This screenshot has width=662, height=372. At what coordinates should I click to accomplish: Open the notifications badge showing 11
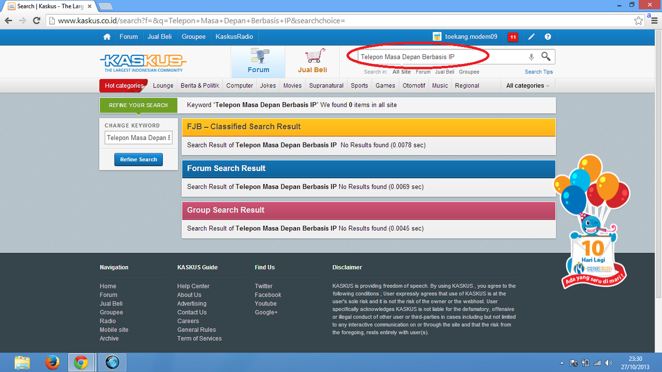(x=513, y=37)
